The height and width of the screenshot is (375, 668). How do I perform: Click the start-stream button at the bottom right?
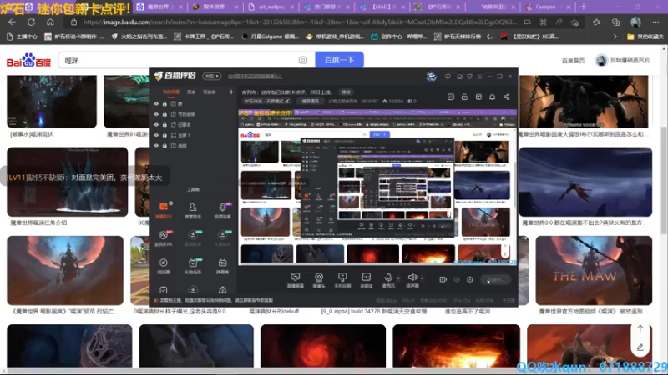(495, 279)
